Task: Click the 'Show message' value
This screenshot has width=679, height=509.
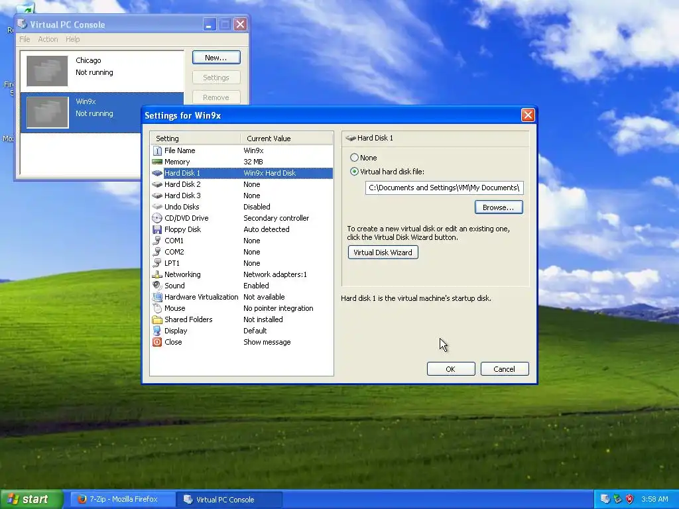Action: tap(267, 342)
